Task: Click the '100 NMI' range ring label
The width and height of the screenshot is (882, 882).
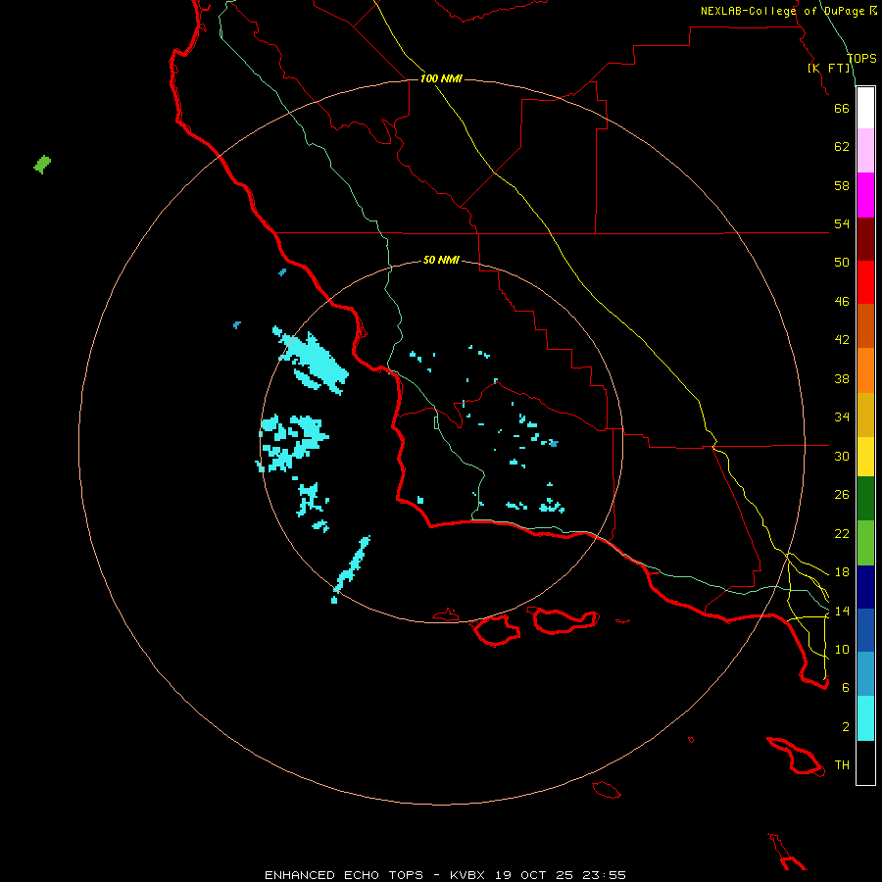Action: click(x=441, y=78)
